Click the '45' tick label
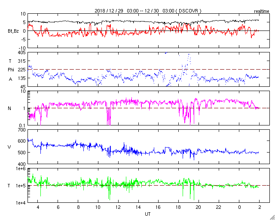Image resolution: width=275 pixels, height=220 pixels. coord(23,87)
